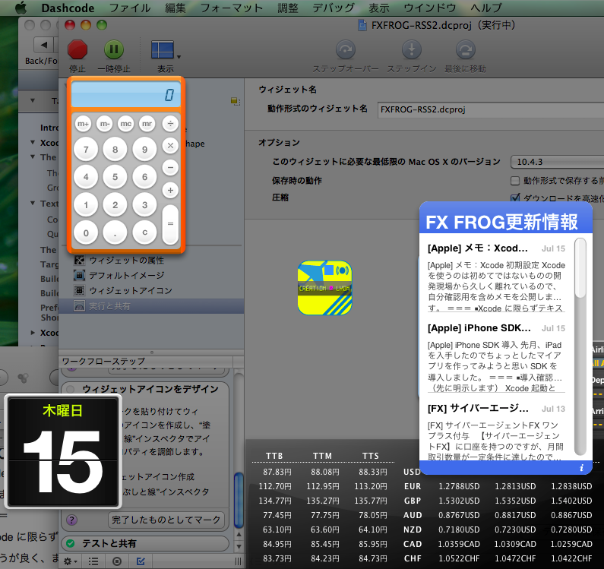
Task: Click the purple help icon in workflow steps
Action: [x=72, y=520]
